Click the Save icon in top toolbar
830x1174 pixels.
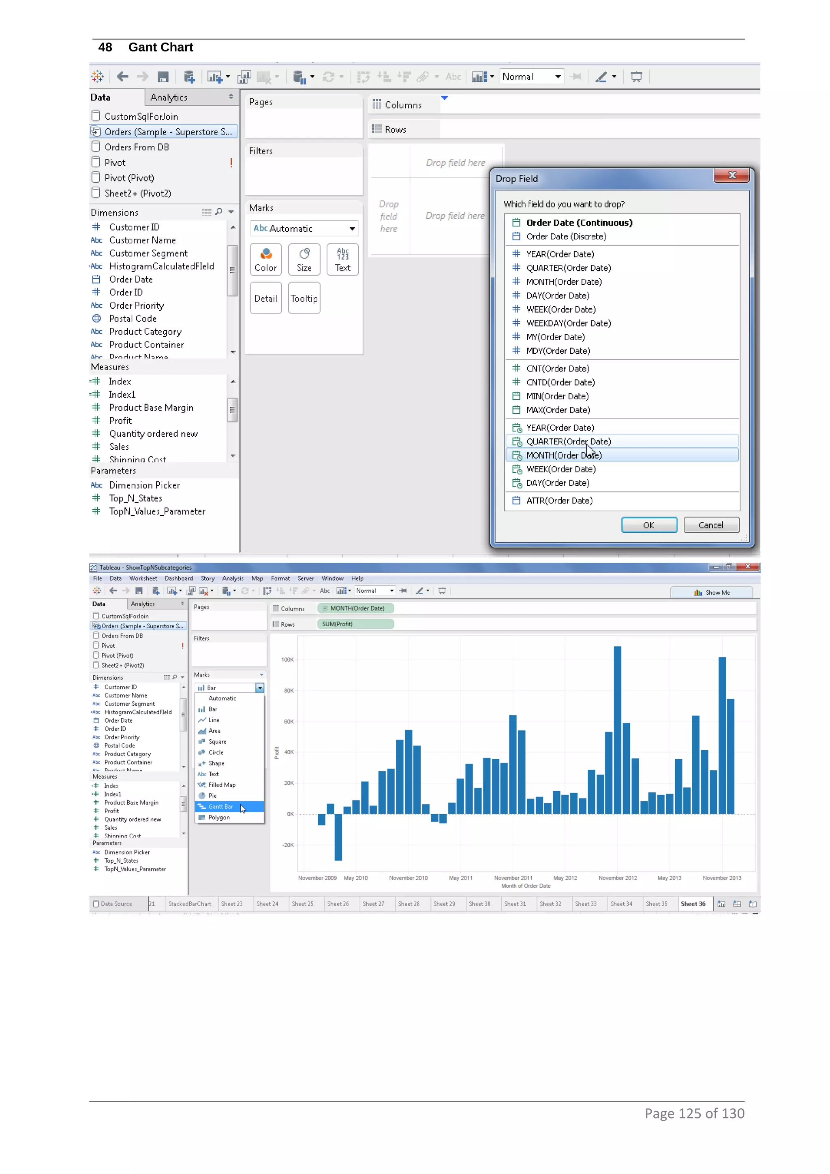(163, 77)
